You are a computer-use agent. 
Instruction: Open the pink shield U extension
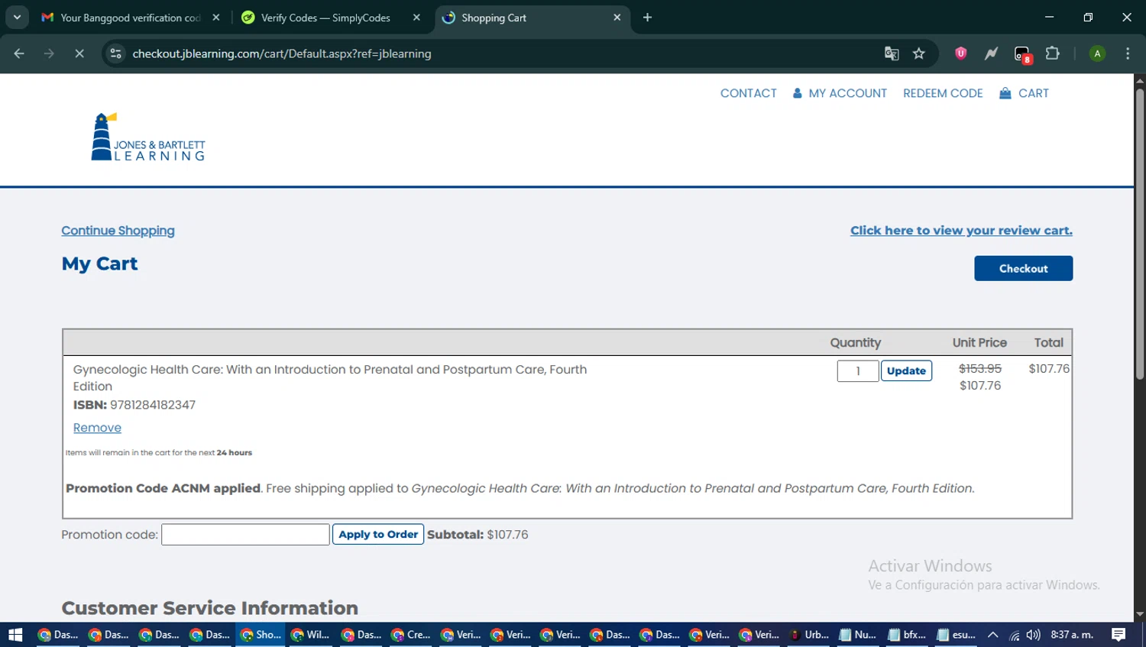point(961,53)
